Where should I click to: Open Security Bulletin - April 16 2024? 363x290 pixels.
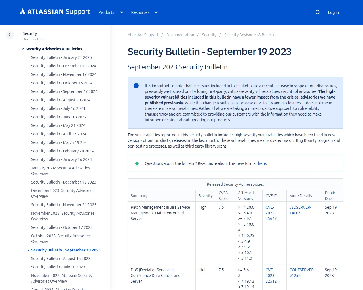point(59,134)
